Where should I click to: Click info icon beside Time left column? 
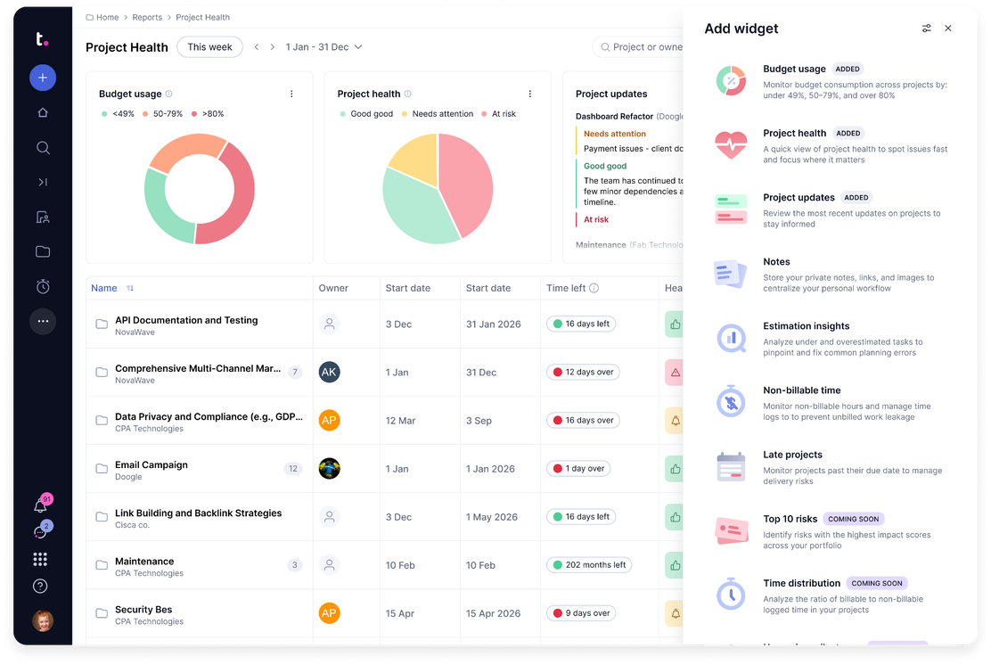594,288
